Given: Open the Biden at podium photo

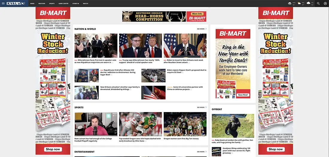Looking at the screenshot, I should (185, 45).
